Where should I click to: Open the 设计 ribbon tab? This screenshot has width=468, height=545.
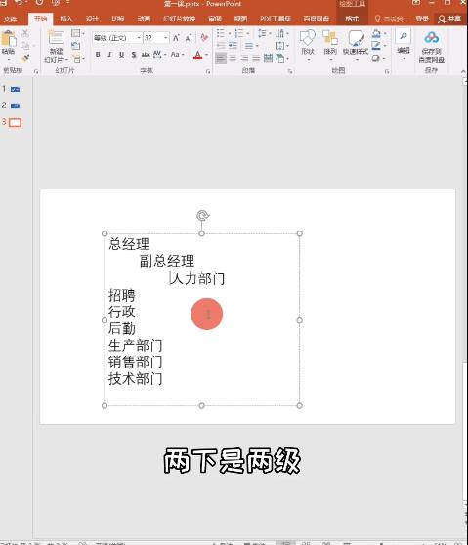pyautogui.click(x=92, y=19)
